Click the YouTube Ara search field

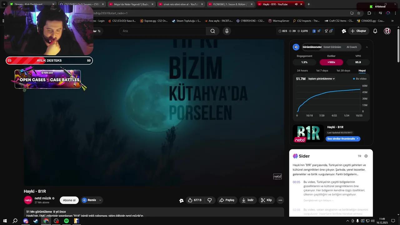click(162, 31)
